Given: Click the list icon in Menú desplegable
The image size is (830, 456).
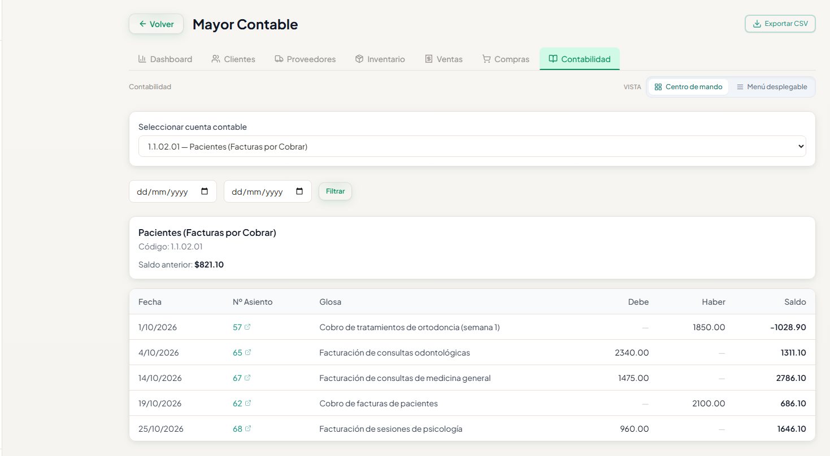Looking at the screenshot, I should pyautogui.click(x=740, y=87).
